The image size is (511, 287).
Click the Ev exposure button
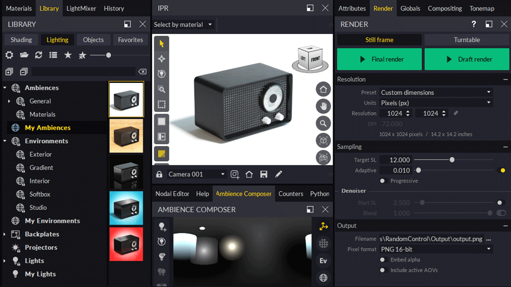click(x=323, y=260)
